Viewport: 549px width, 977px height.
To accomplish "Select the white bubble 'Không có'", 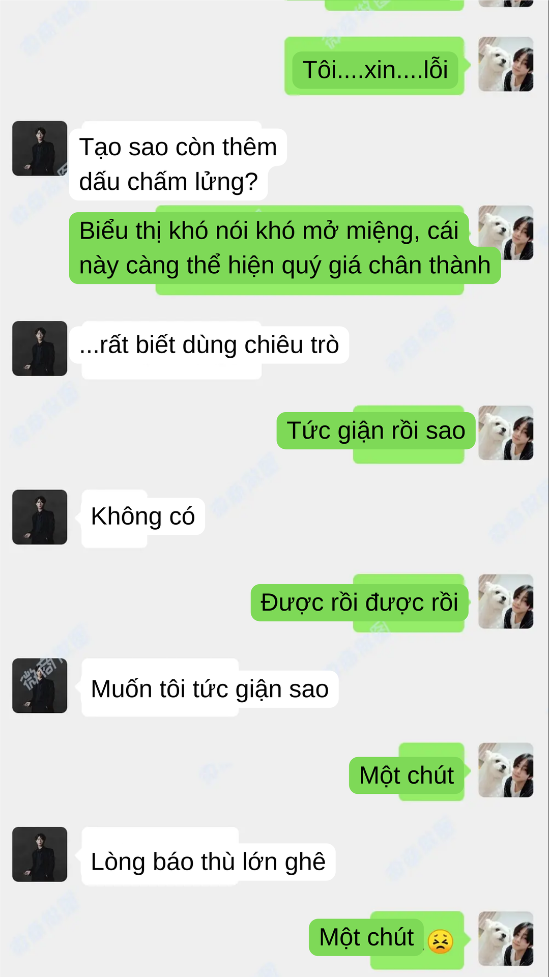I will click(143, 516).
